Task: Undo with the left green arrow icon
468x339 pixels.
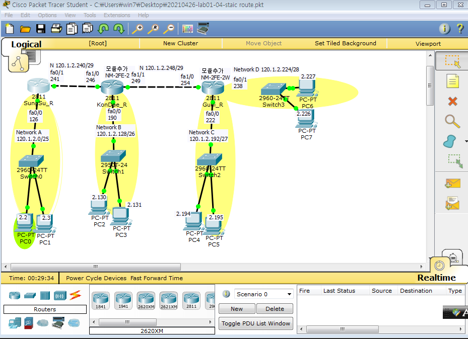Action: (x=103, y=29)
